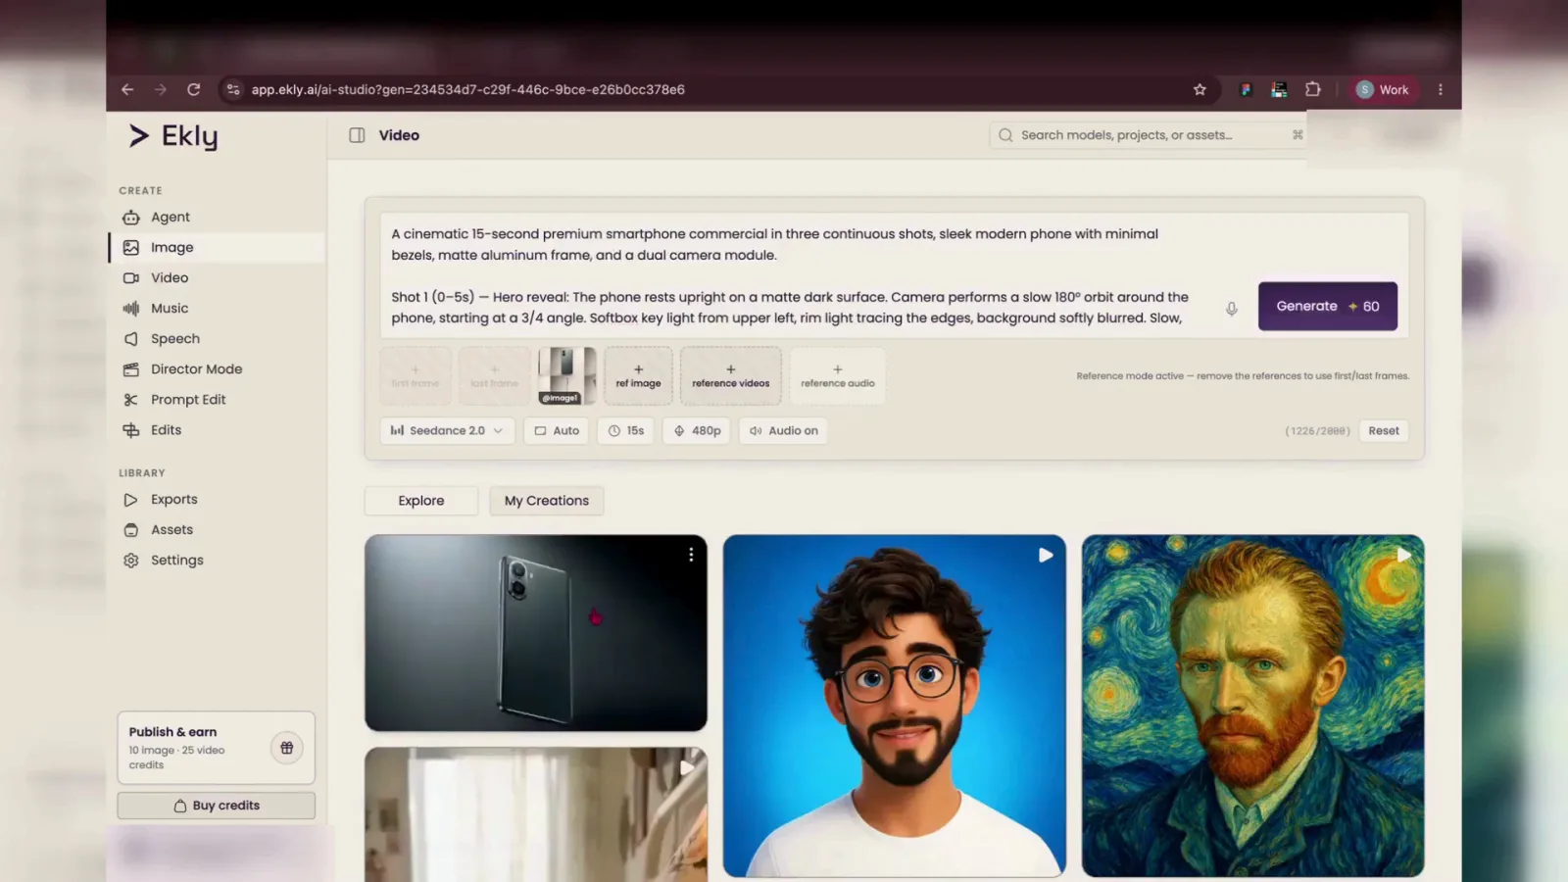Open the Auto aspect ratio selector
The width and height of the screenshot is (1568, 882).
(x=557, y=430)
